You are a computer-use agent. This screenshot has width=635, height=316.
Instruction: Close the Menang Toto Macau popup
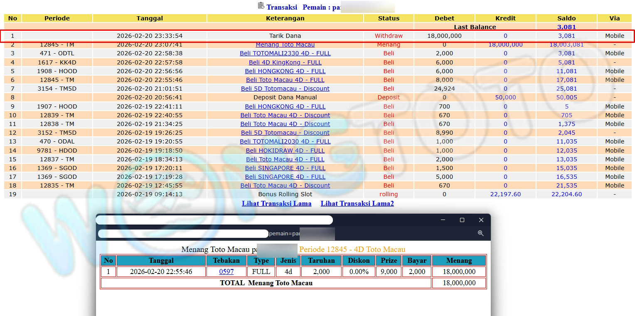coord(481,220)
